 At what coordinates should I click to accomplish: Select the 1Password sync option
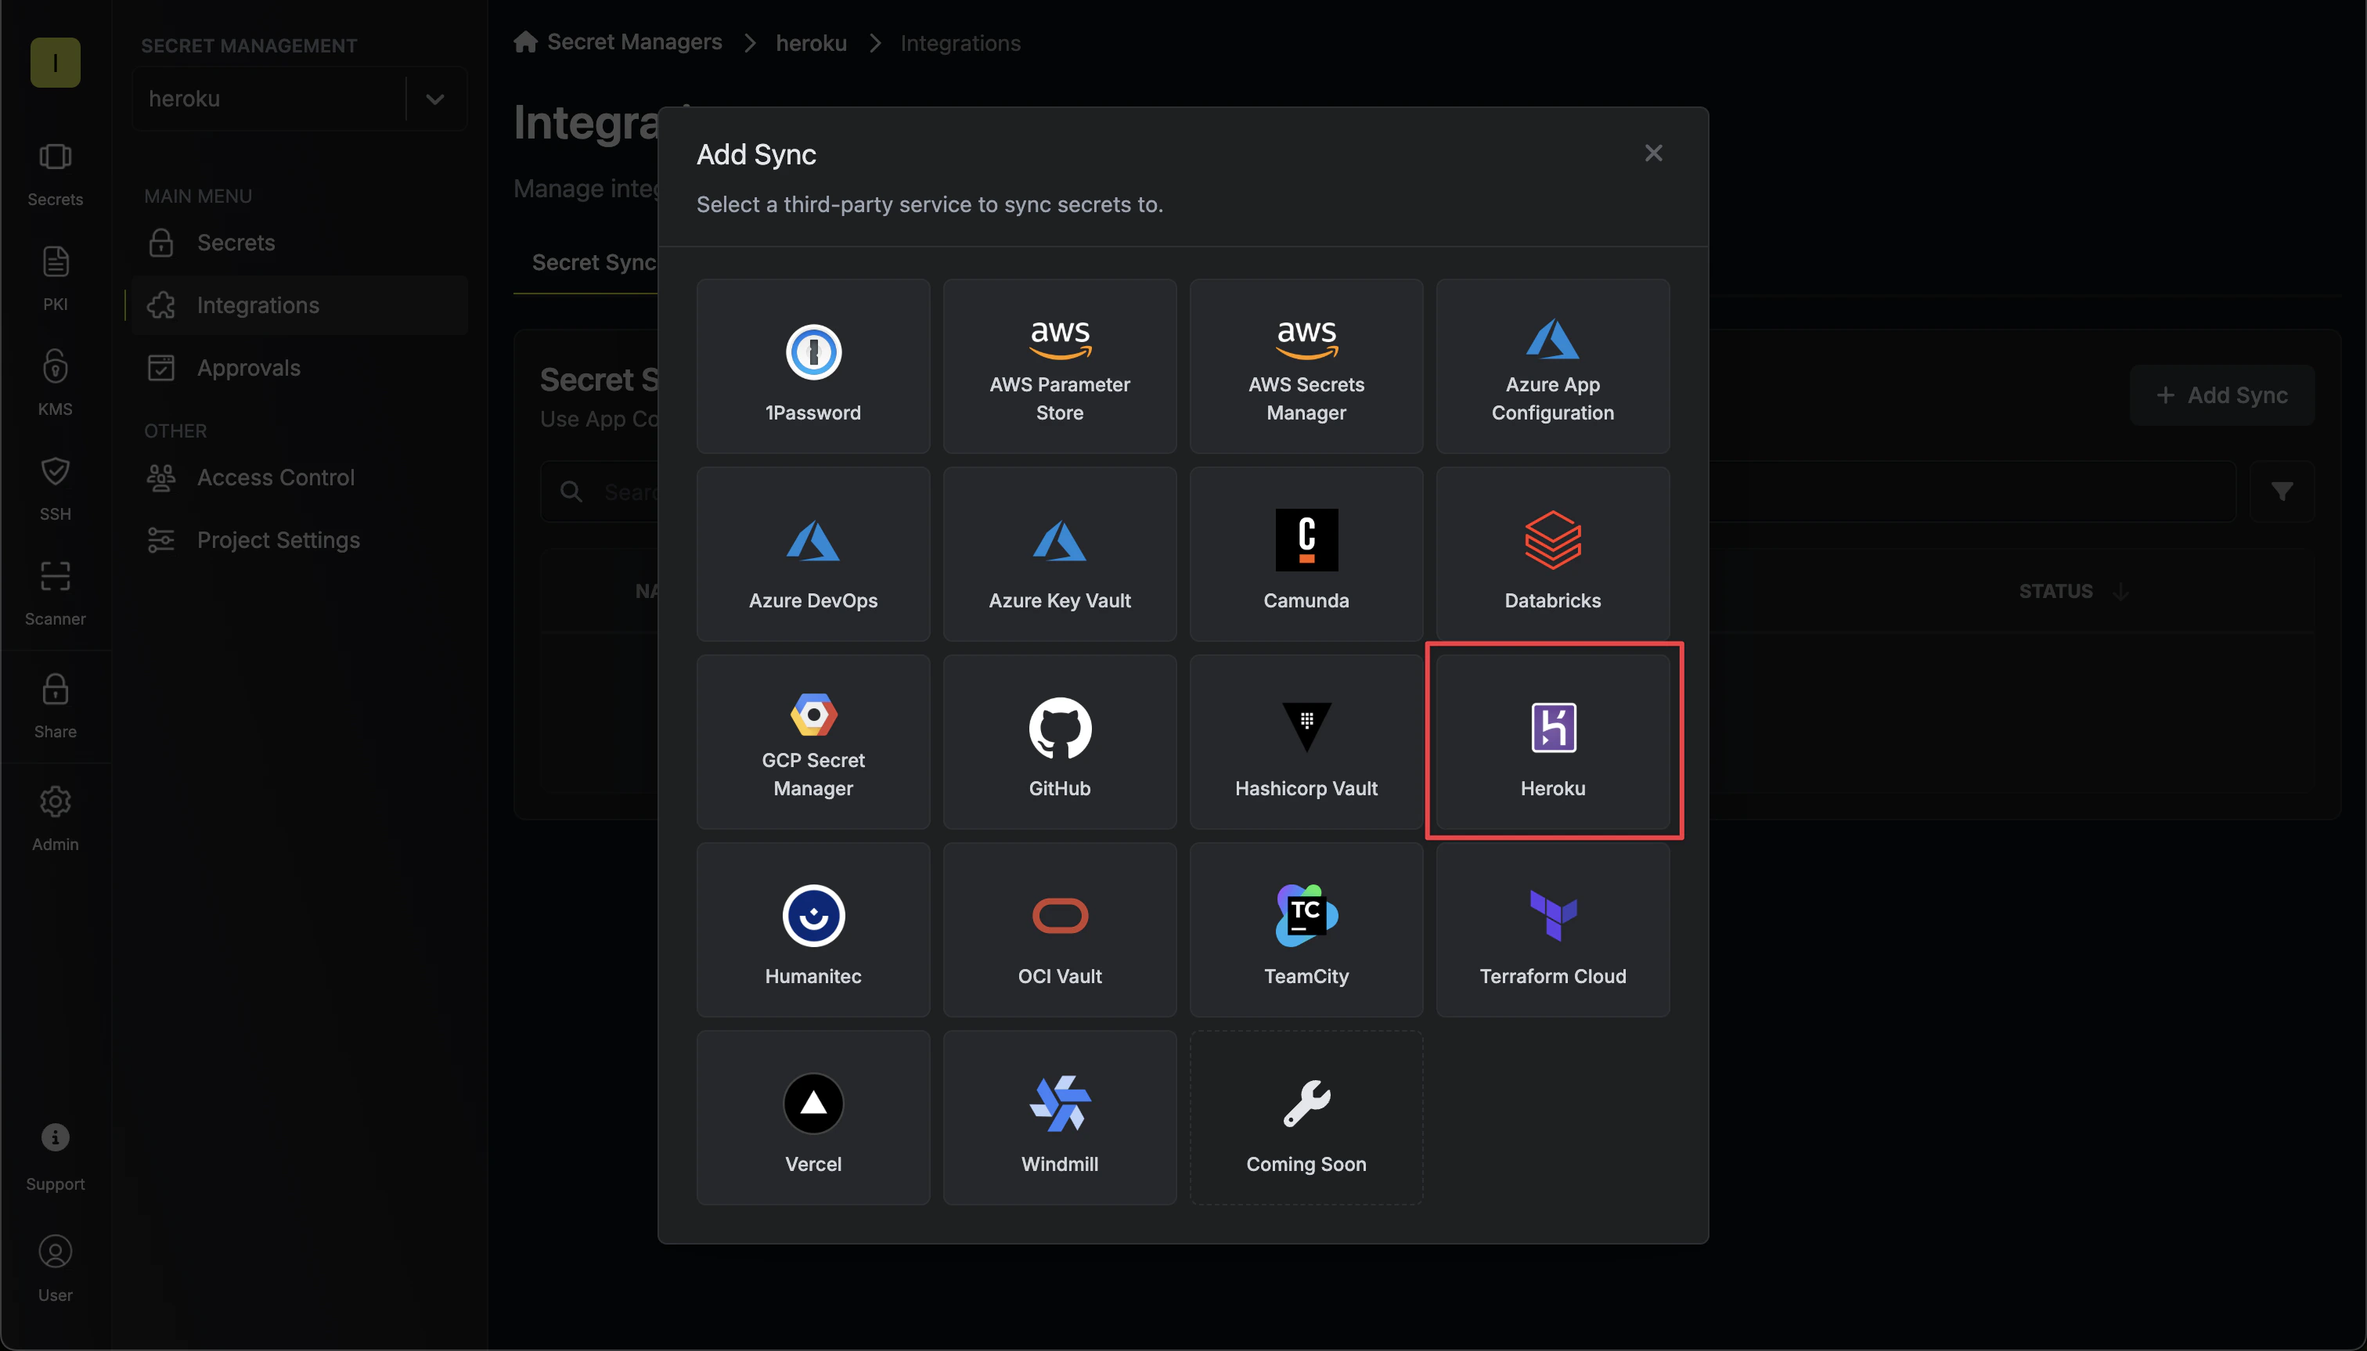pyautogui.click(x=812, y=366)
